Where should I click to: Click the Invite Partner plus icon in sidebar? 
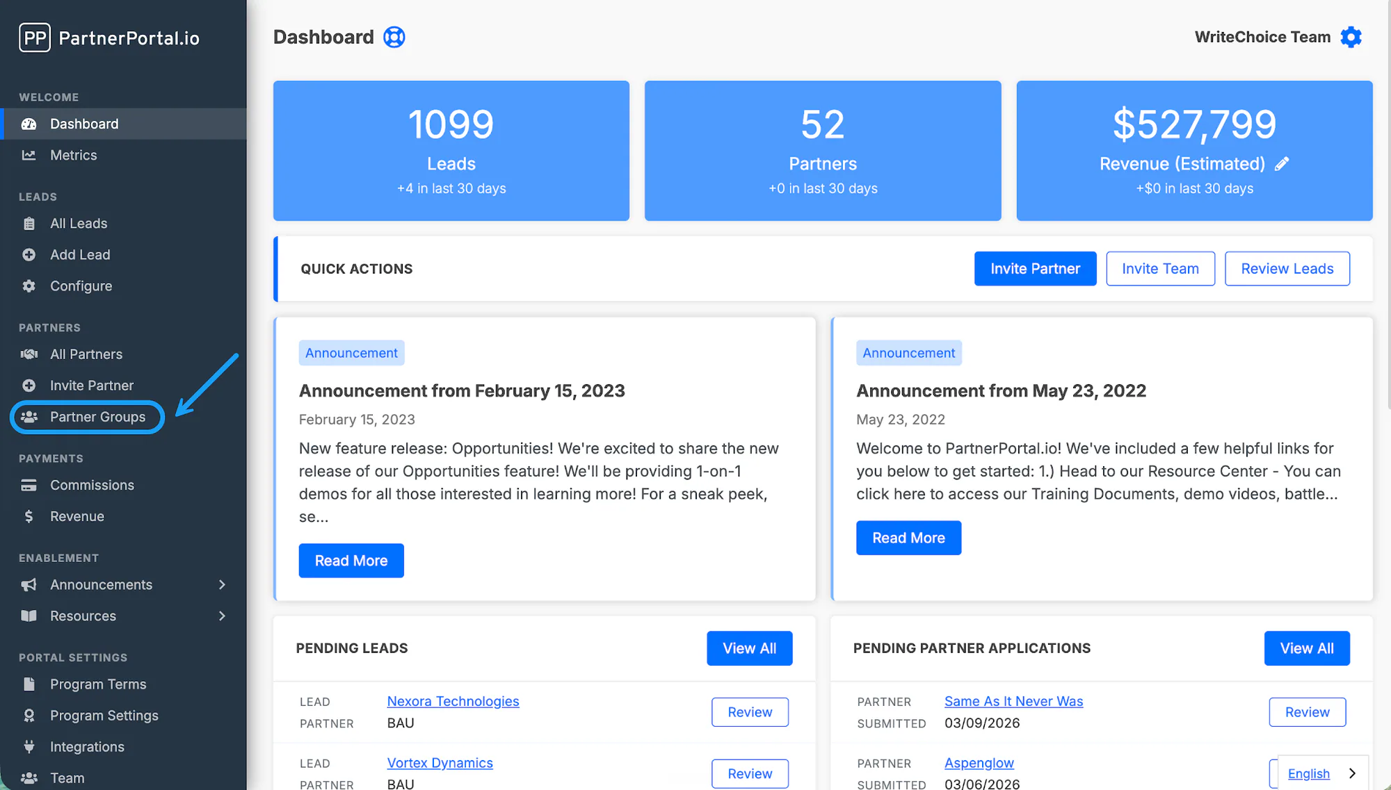tap(29, 386)
